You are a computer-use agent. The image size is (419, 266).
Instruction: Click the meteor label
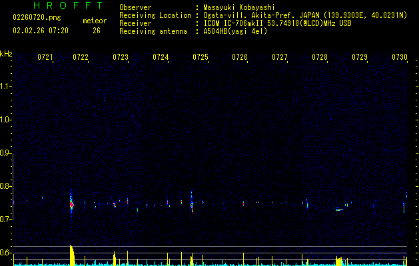click(95, 21)
